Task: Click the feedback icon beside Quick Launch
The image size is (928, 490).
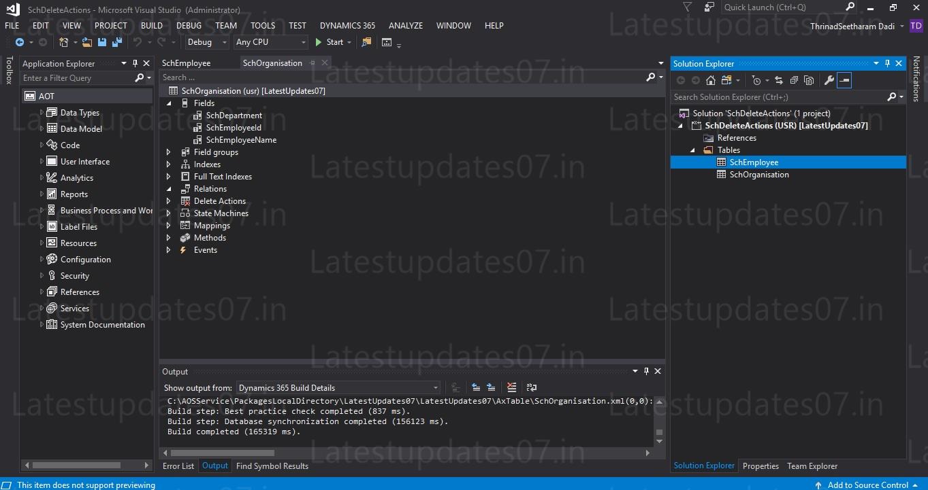Action: 709,7
